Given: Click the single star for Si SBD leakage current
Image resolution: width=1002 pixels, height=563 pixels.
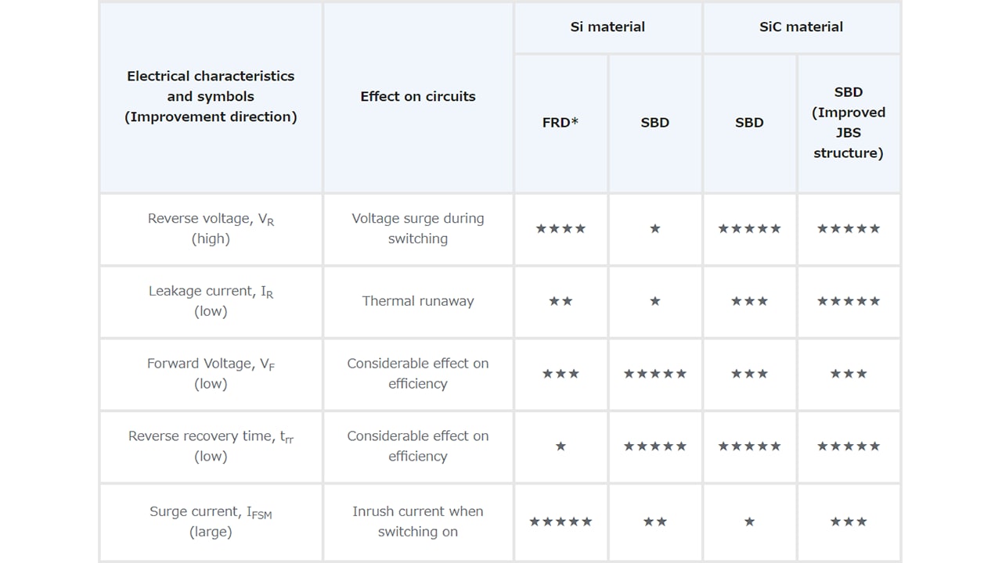Looking at the screenshot, I should point(655,301).
